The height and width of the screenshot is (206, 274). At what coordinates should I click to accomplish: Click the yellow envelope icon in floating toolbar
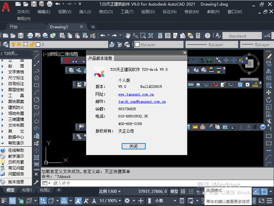point(195,127)
